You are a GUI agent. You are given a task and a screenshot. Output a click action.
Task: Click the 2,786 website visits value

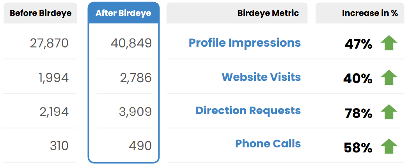[x=136, y=78]
